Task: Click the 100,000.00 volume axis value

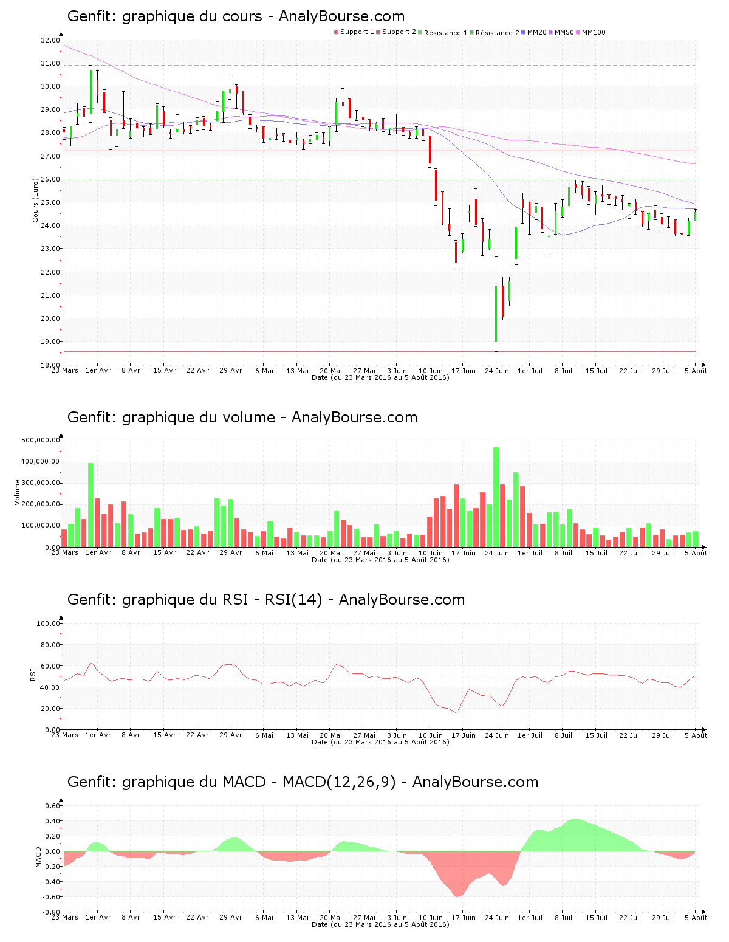Action: 40,526
